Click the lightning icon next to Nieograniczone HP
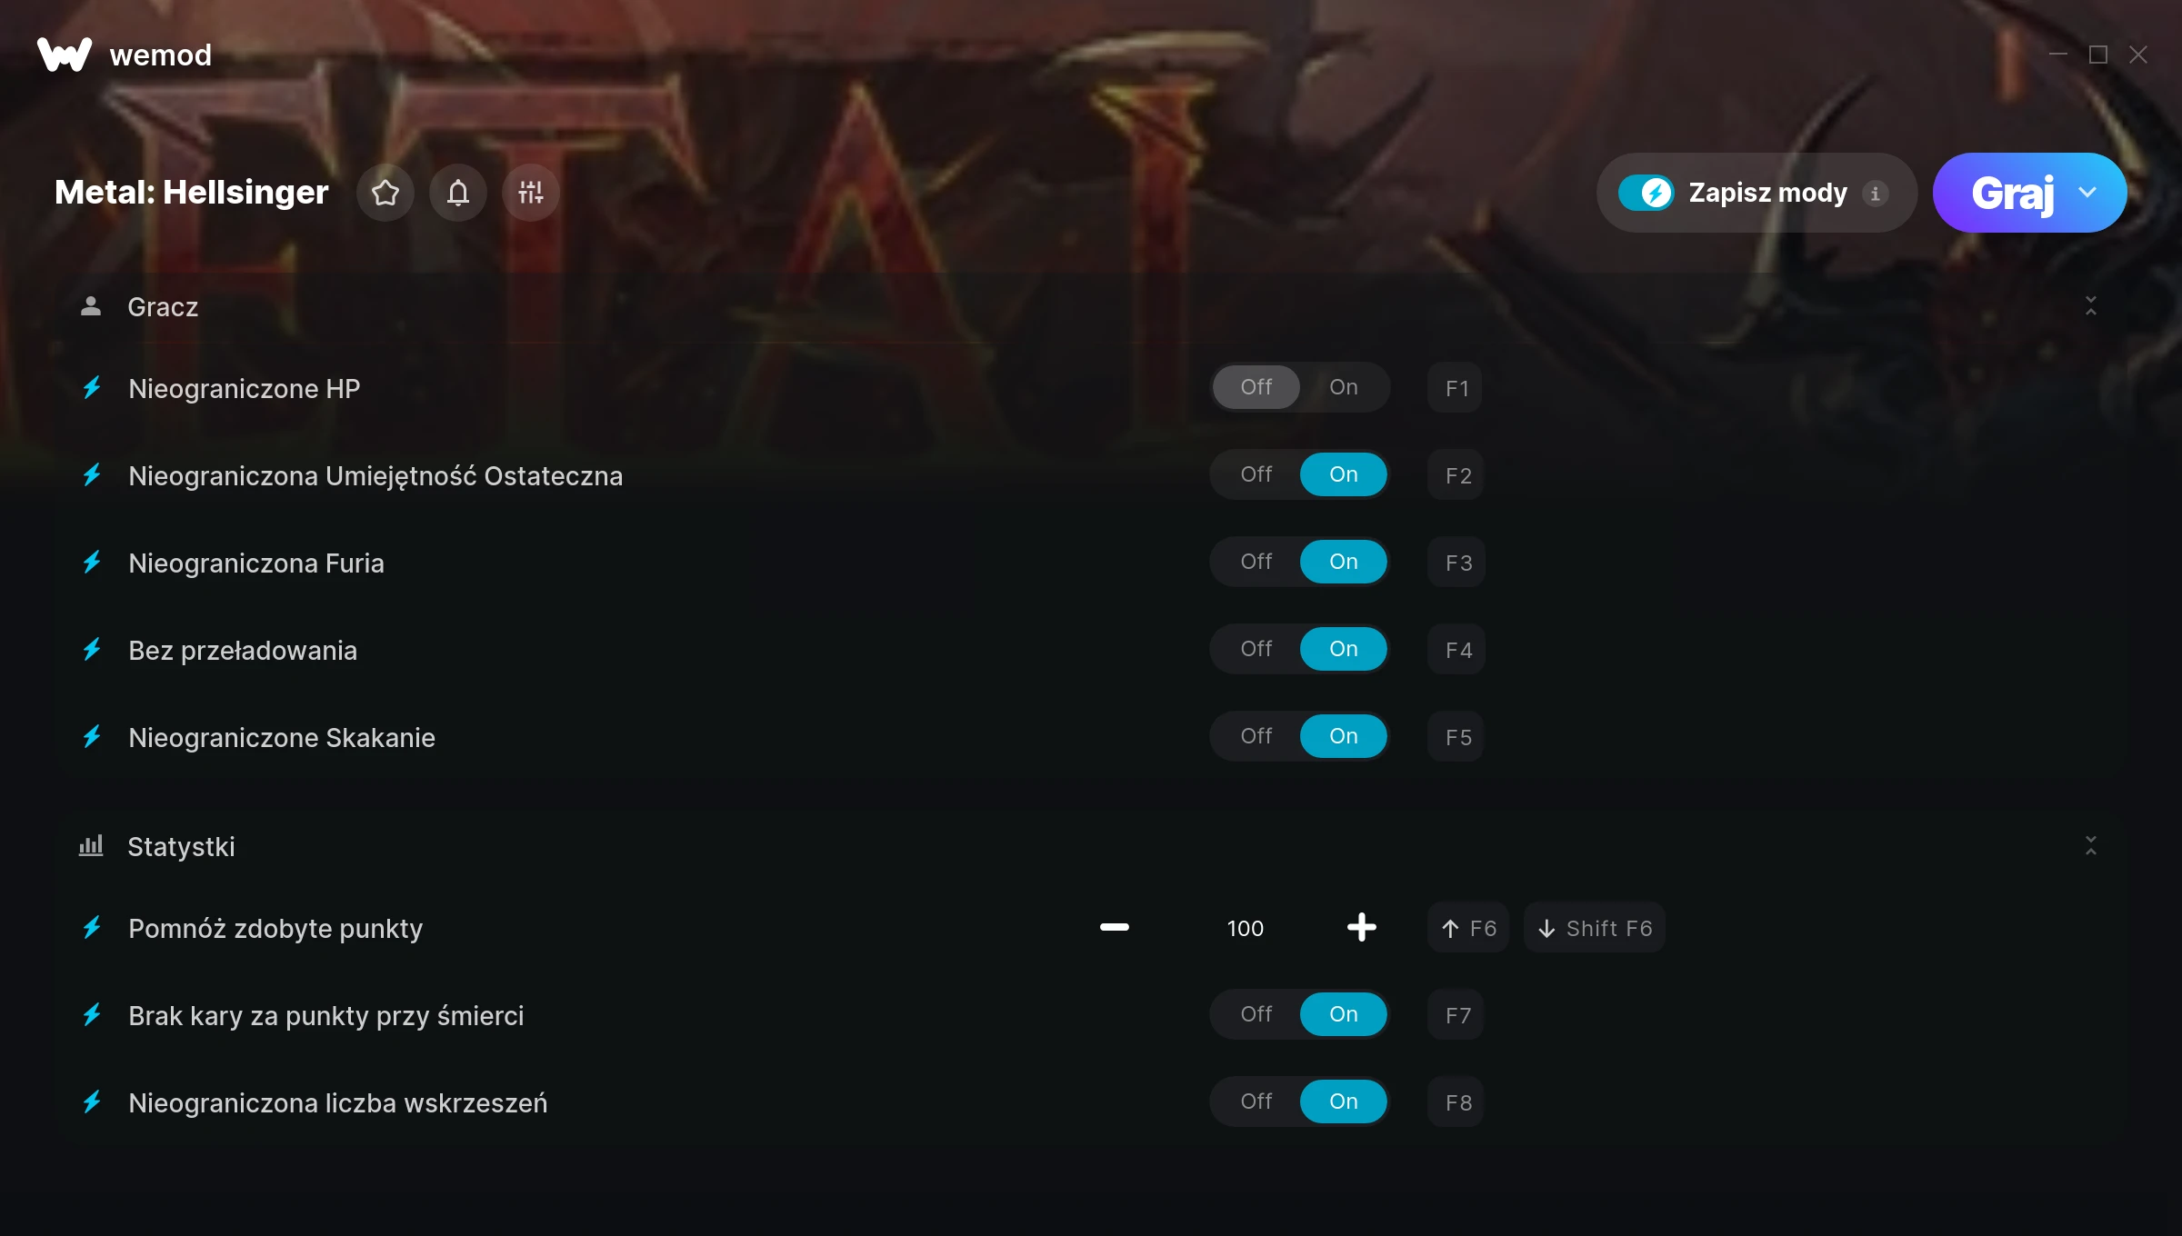Image resolution: width=2182 pixels, height=1236 pixels. (92, 388)
